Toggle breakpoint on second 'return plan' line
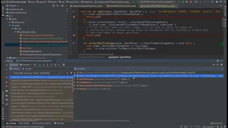228x128 pixels. coord(74,36)
